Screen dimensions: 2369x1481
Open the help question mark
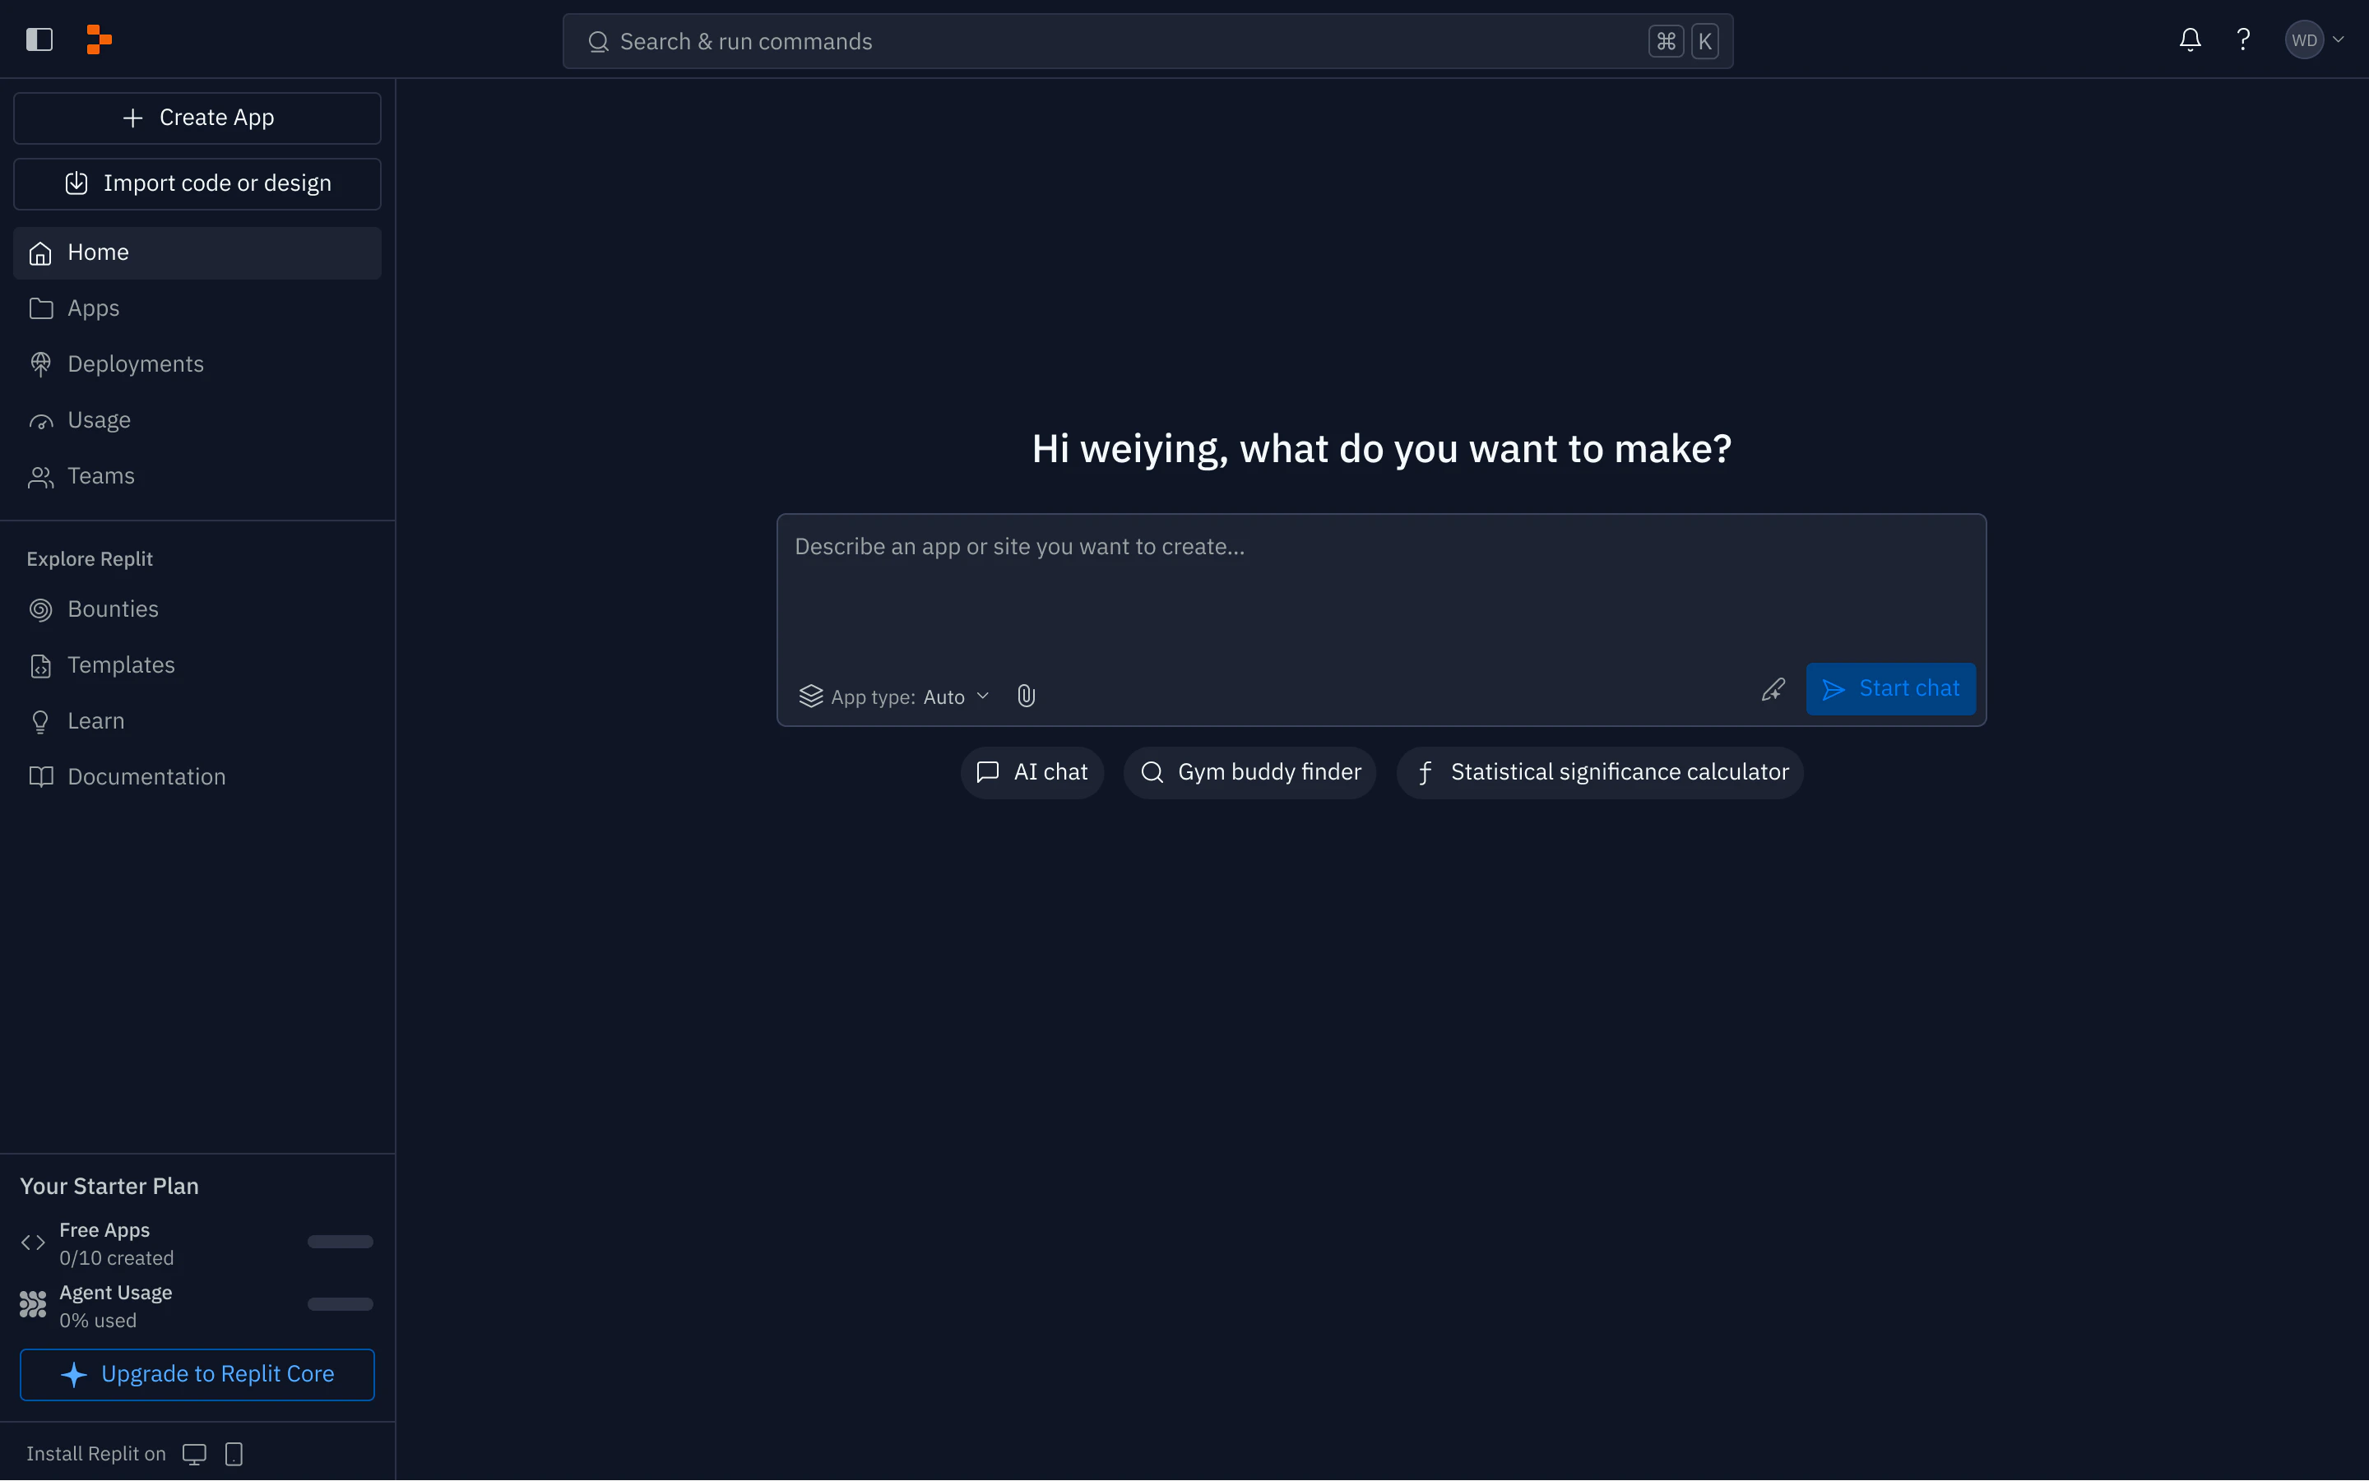coord(2242,40)
